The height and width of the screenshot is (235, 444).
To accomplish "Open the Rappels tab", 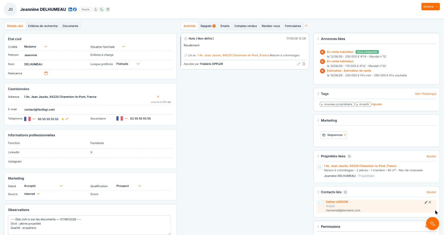I will tap(208, 26).
